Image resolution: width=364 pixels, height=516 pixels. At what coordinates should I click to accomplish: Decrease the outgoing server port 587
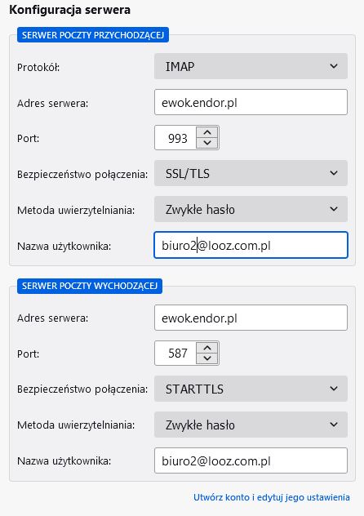point(207,358)
